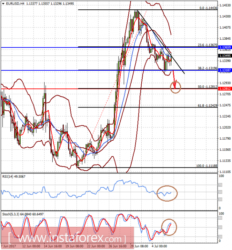Click the 23.6 Fibonacci level label

[207, 45]
